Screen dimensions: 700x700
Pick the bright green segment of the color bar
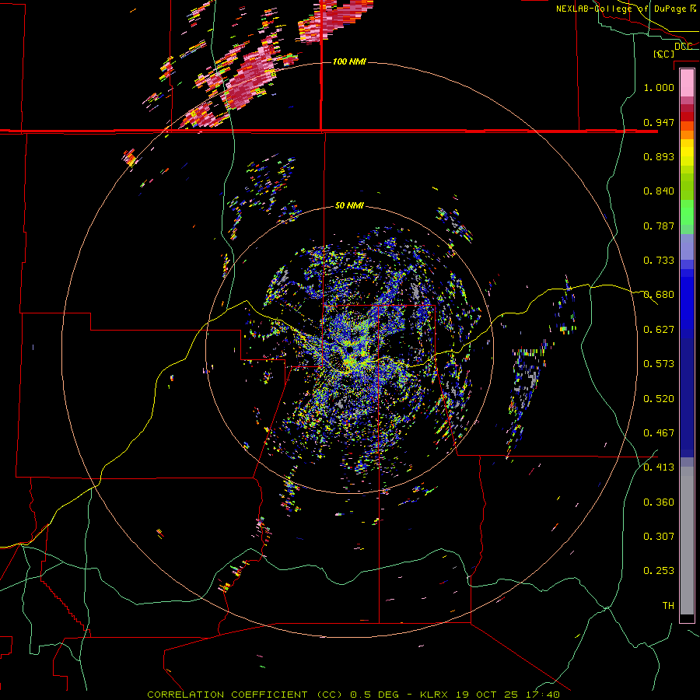[x=687, y=212]
